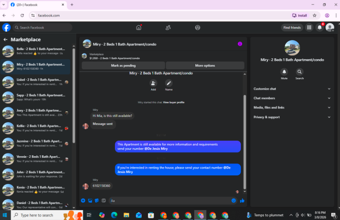Screen dimensions: 340x220
Task: Open View buyer profile link
Action: tap(174, 102)
